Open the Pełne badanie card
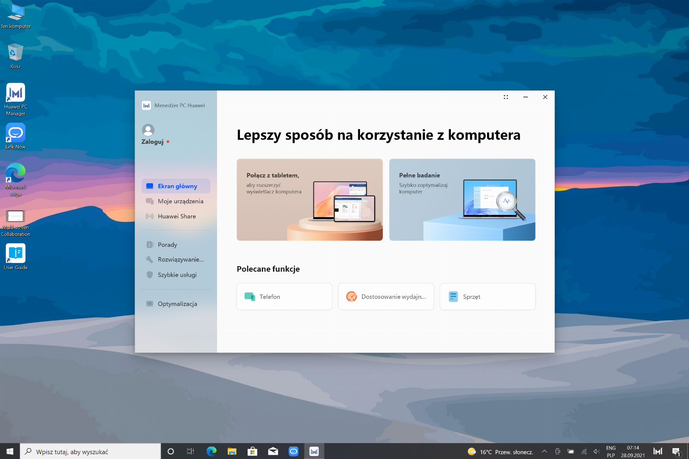The image size is (689, 459). [462, 200]
